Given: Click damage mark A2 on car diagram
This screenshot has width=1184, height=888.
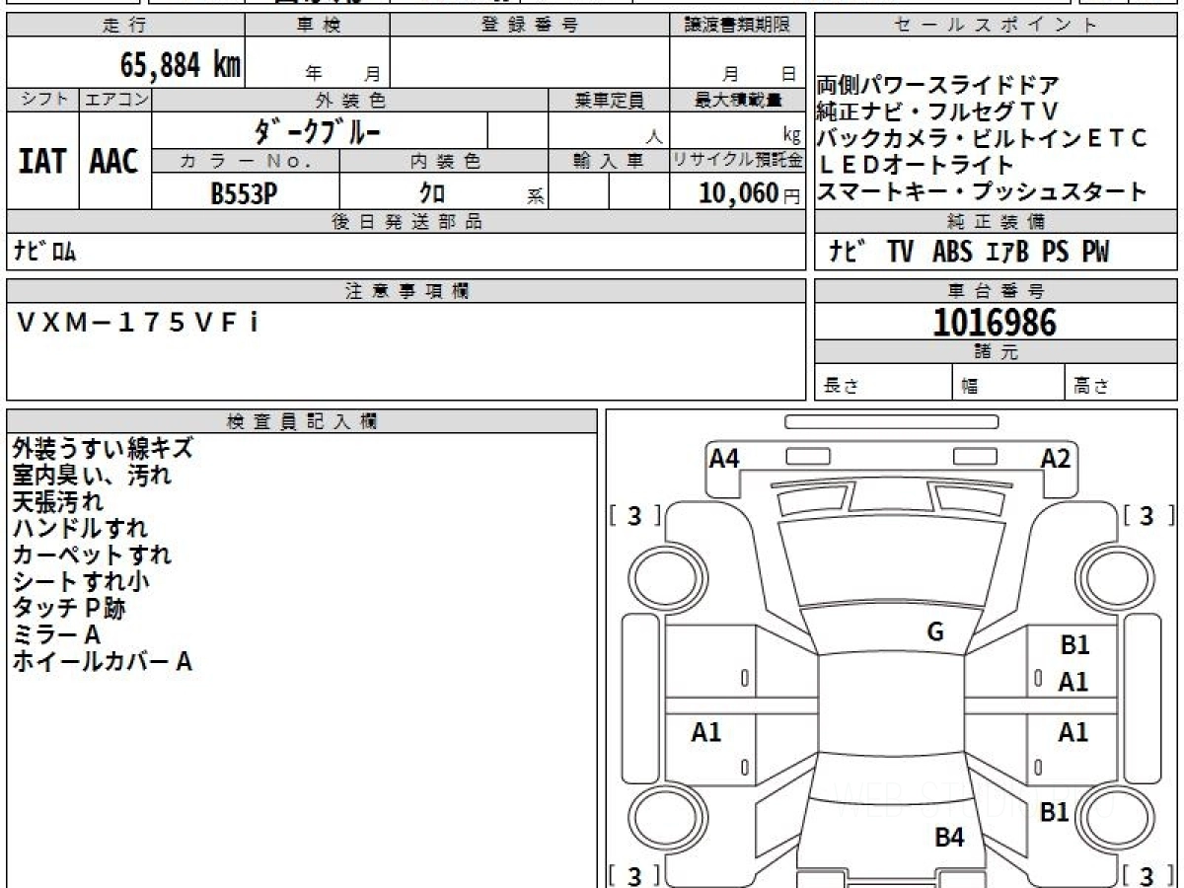Looking at the screenshot, I should click(x=1056, y=458).
